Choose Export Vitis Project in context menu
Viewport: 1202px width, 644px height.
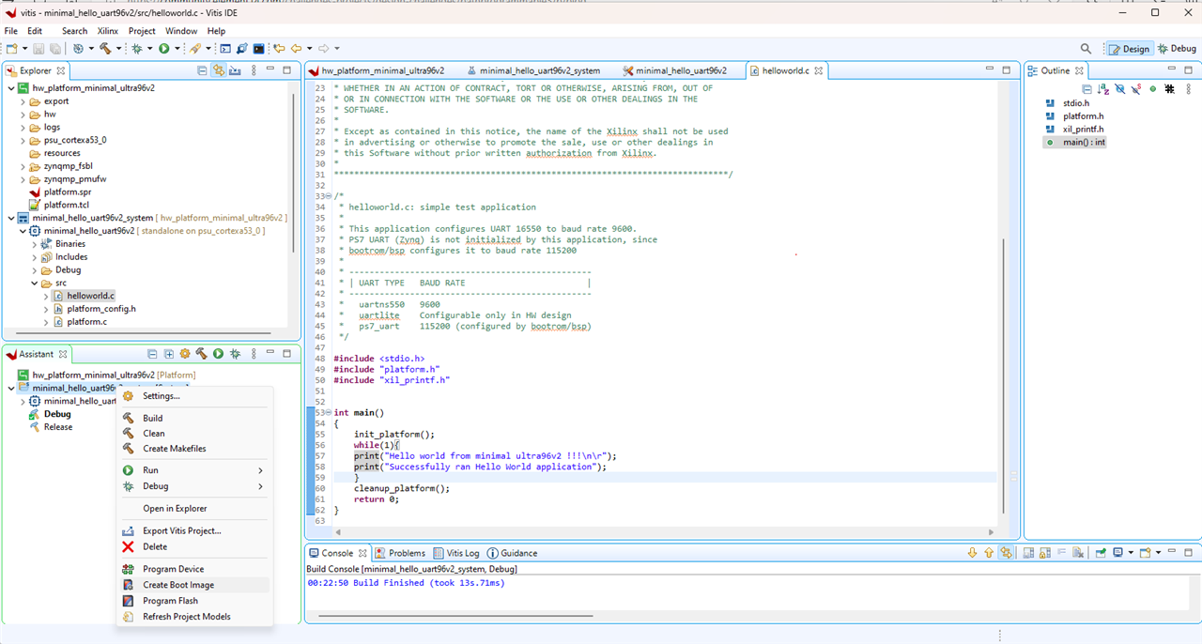coord(193,530)
